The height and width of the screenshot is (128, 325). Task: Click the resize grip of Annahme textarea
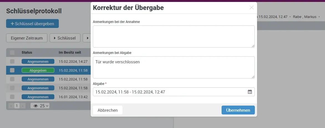[253, 46]
